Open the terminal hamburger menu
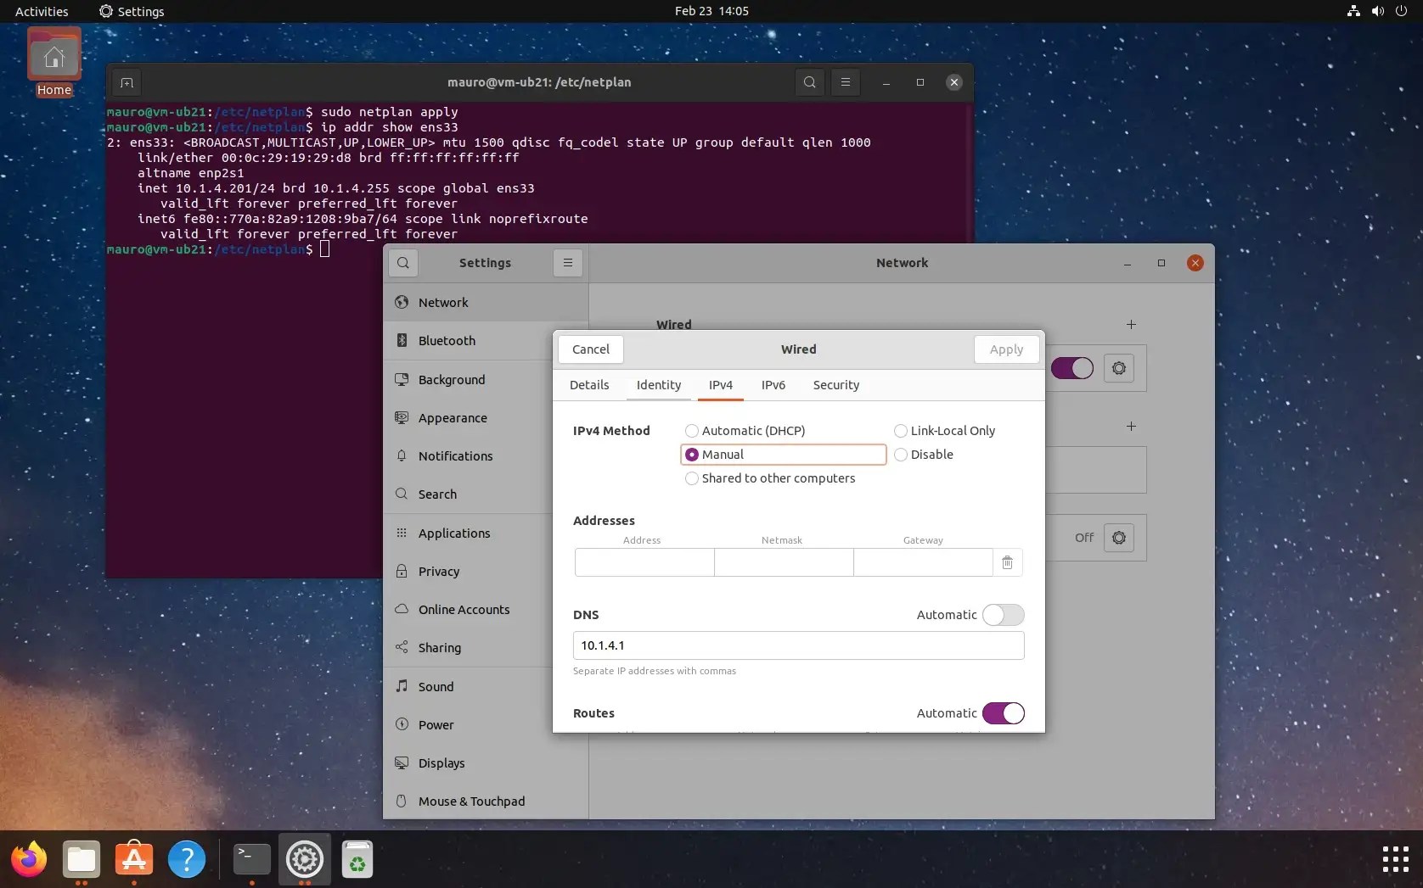 click(x=845, y=82)
